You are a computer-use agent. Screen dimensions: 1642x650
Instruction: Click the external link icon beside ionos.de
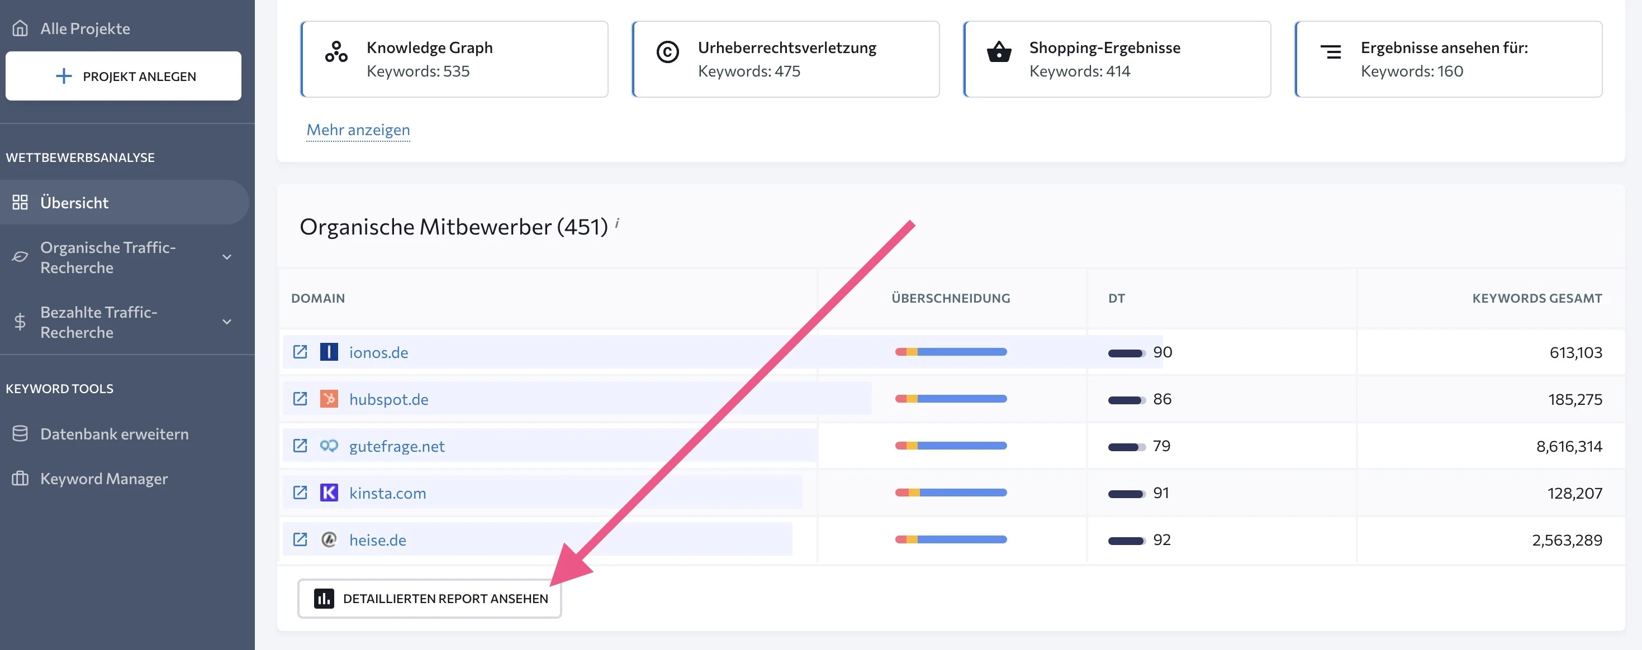[300, 351]
